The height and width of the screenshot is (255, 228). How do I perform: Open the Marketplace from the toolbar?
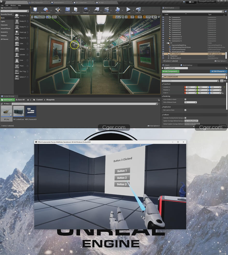[76, 10]
